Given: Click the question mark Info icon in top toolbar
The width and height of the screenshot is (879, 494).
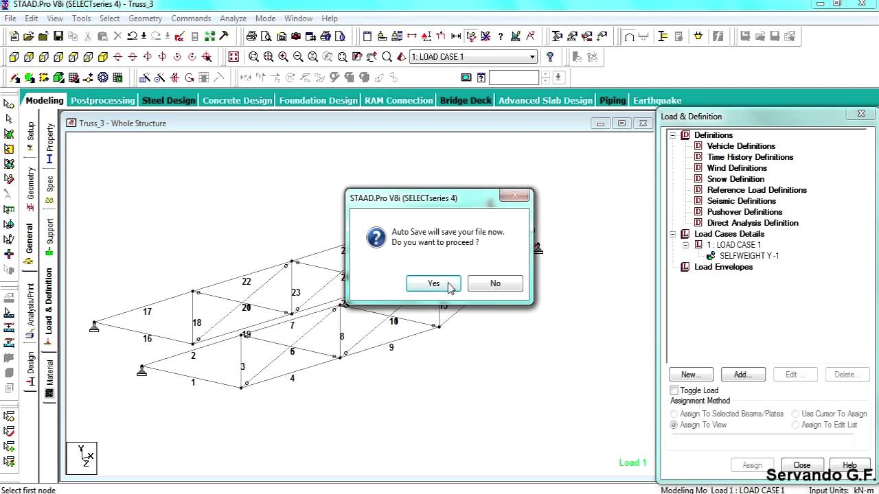Looking at the screenshot, I should pyautogui.click(x=501, y=36).
